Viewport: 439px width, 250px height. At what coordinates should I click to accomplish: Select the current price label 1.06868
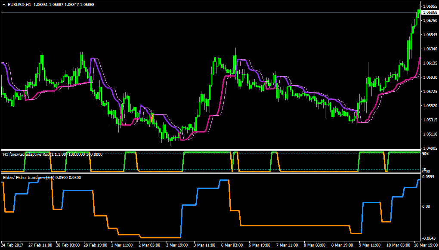[x=430, y=12]
